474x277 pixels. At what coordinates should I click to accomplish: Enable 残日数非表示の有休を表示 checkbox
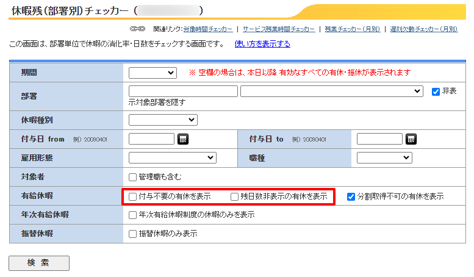(x=234, y=196)
